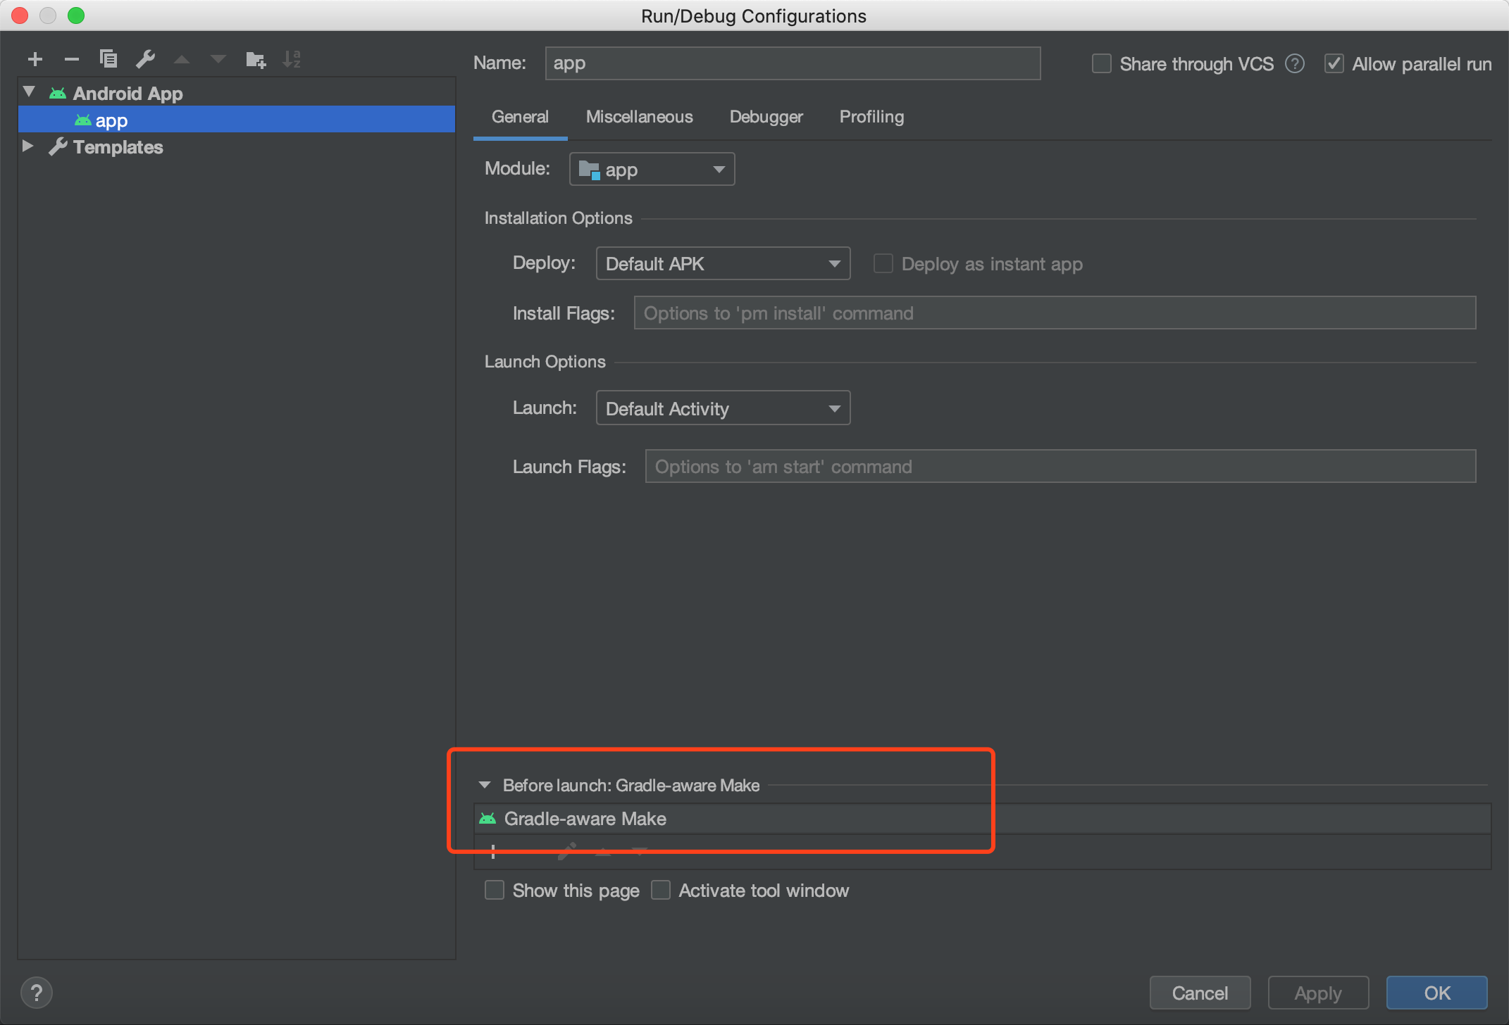Uncheck the Allow parallel run checkbox
Viewport: 1509px width, 1025px height.
coord(1334,64)
